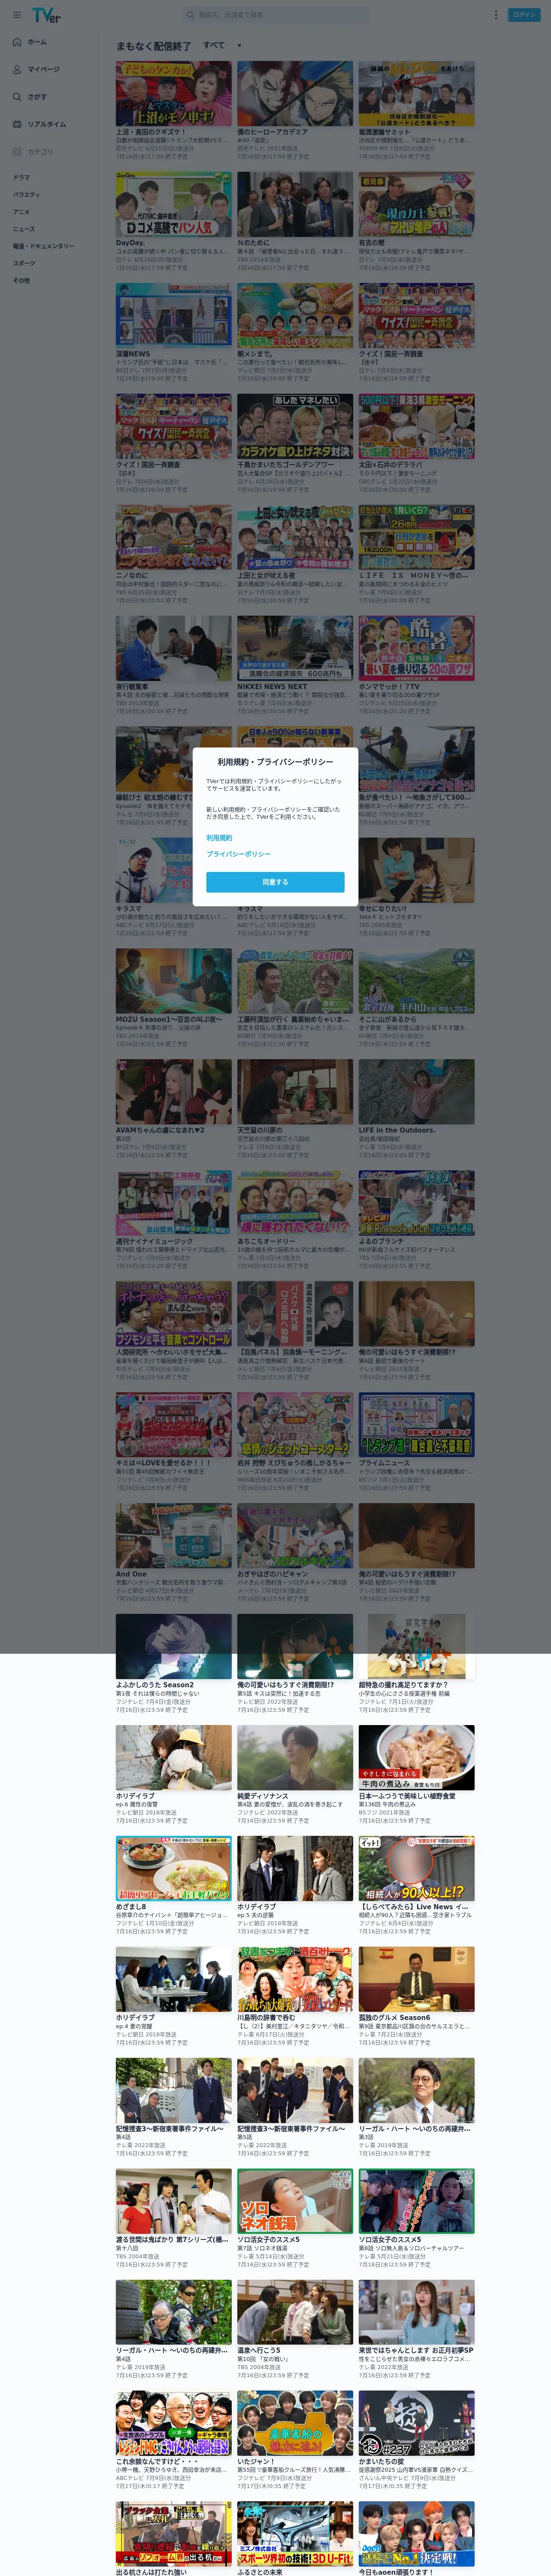Open ソロ活女子のススメ5 第7話 thumbnail
The height and width of the screenshot is (2576, 551).
point(295,2201)
